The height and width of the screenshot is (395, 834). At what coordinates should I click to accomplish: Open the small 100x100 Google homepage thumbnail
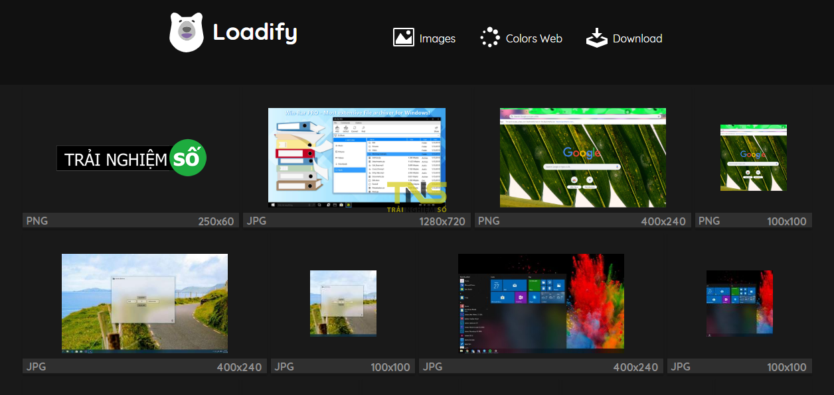click(753, 158)
